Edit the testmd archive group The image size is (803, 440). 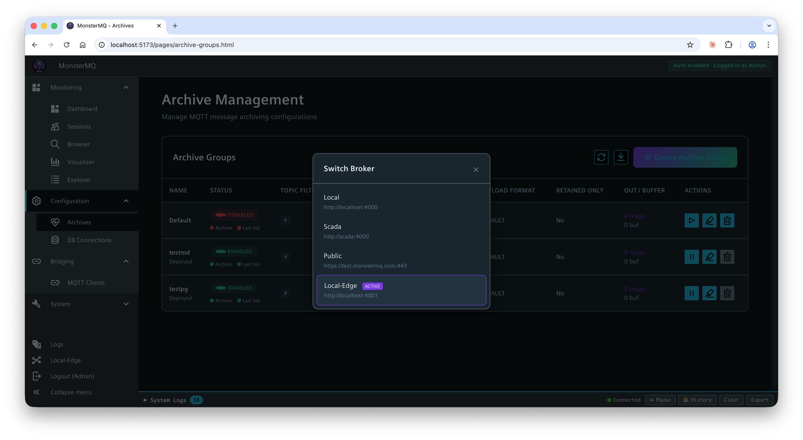709,257
